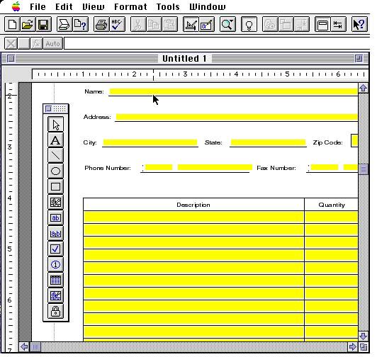Click the Save floppy disk icon
Image resolution: width=377 pixels, height=357 pixels.
(43, 24)
